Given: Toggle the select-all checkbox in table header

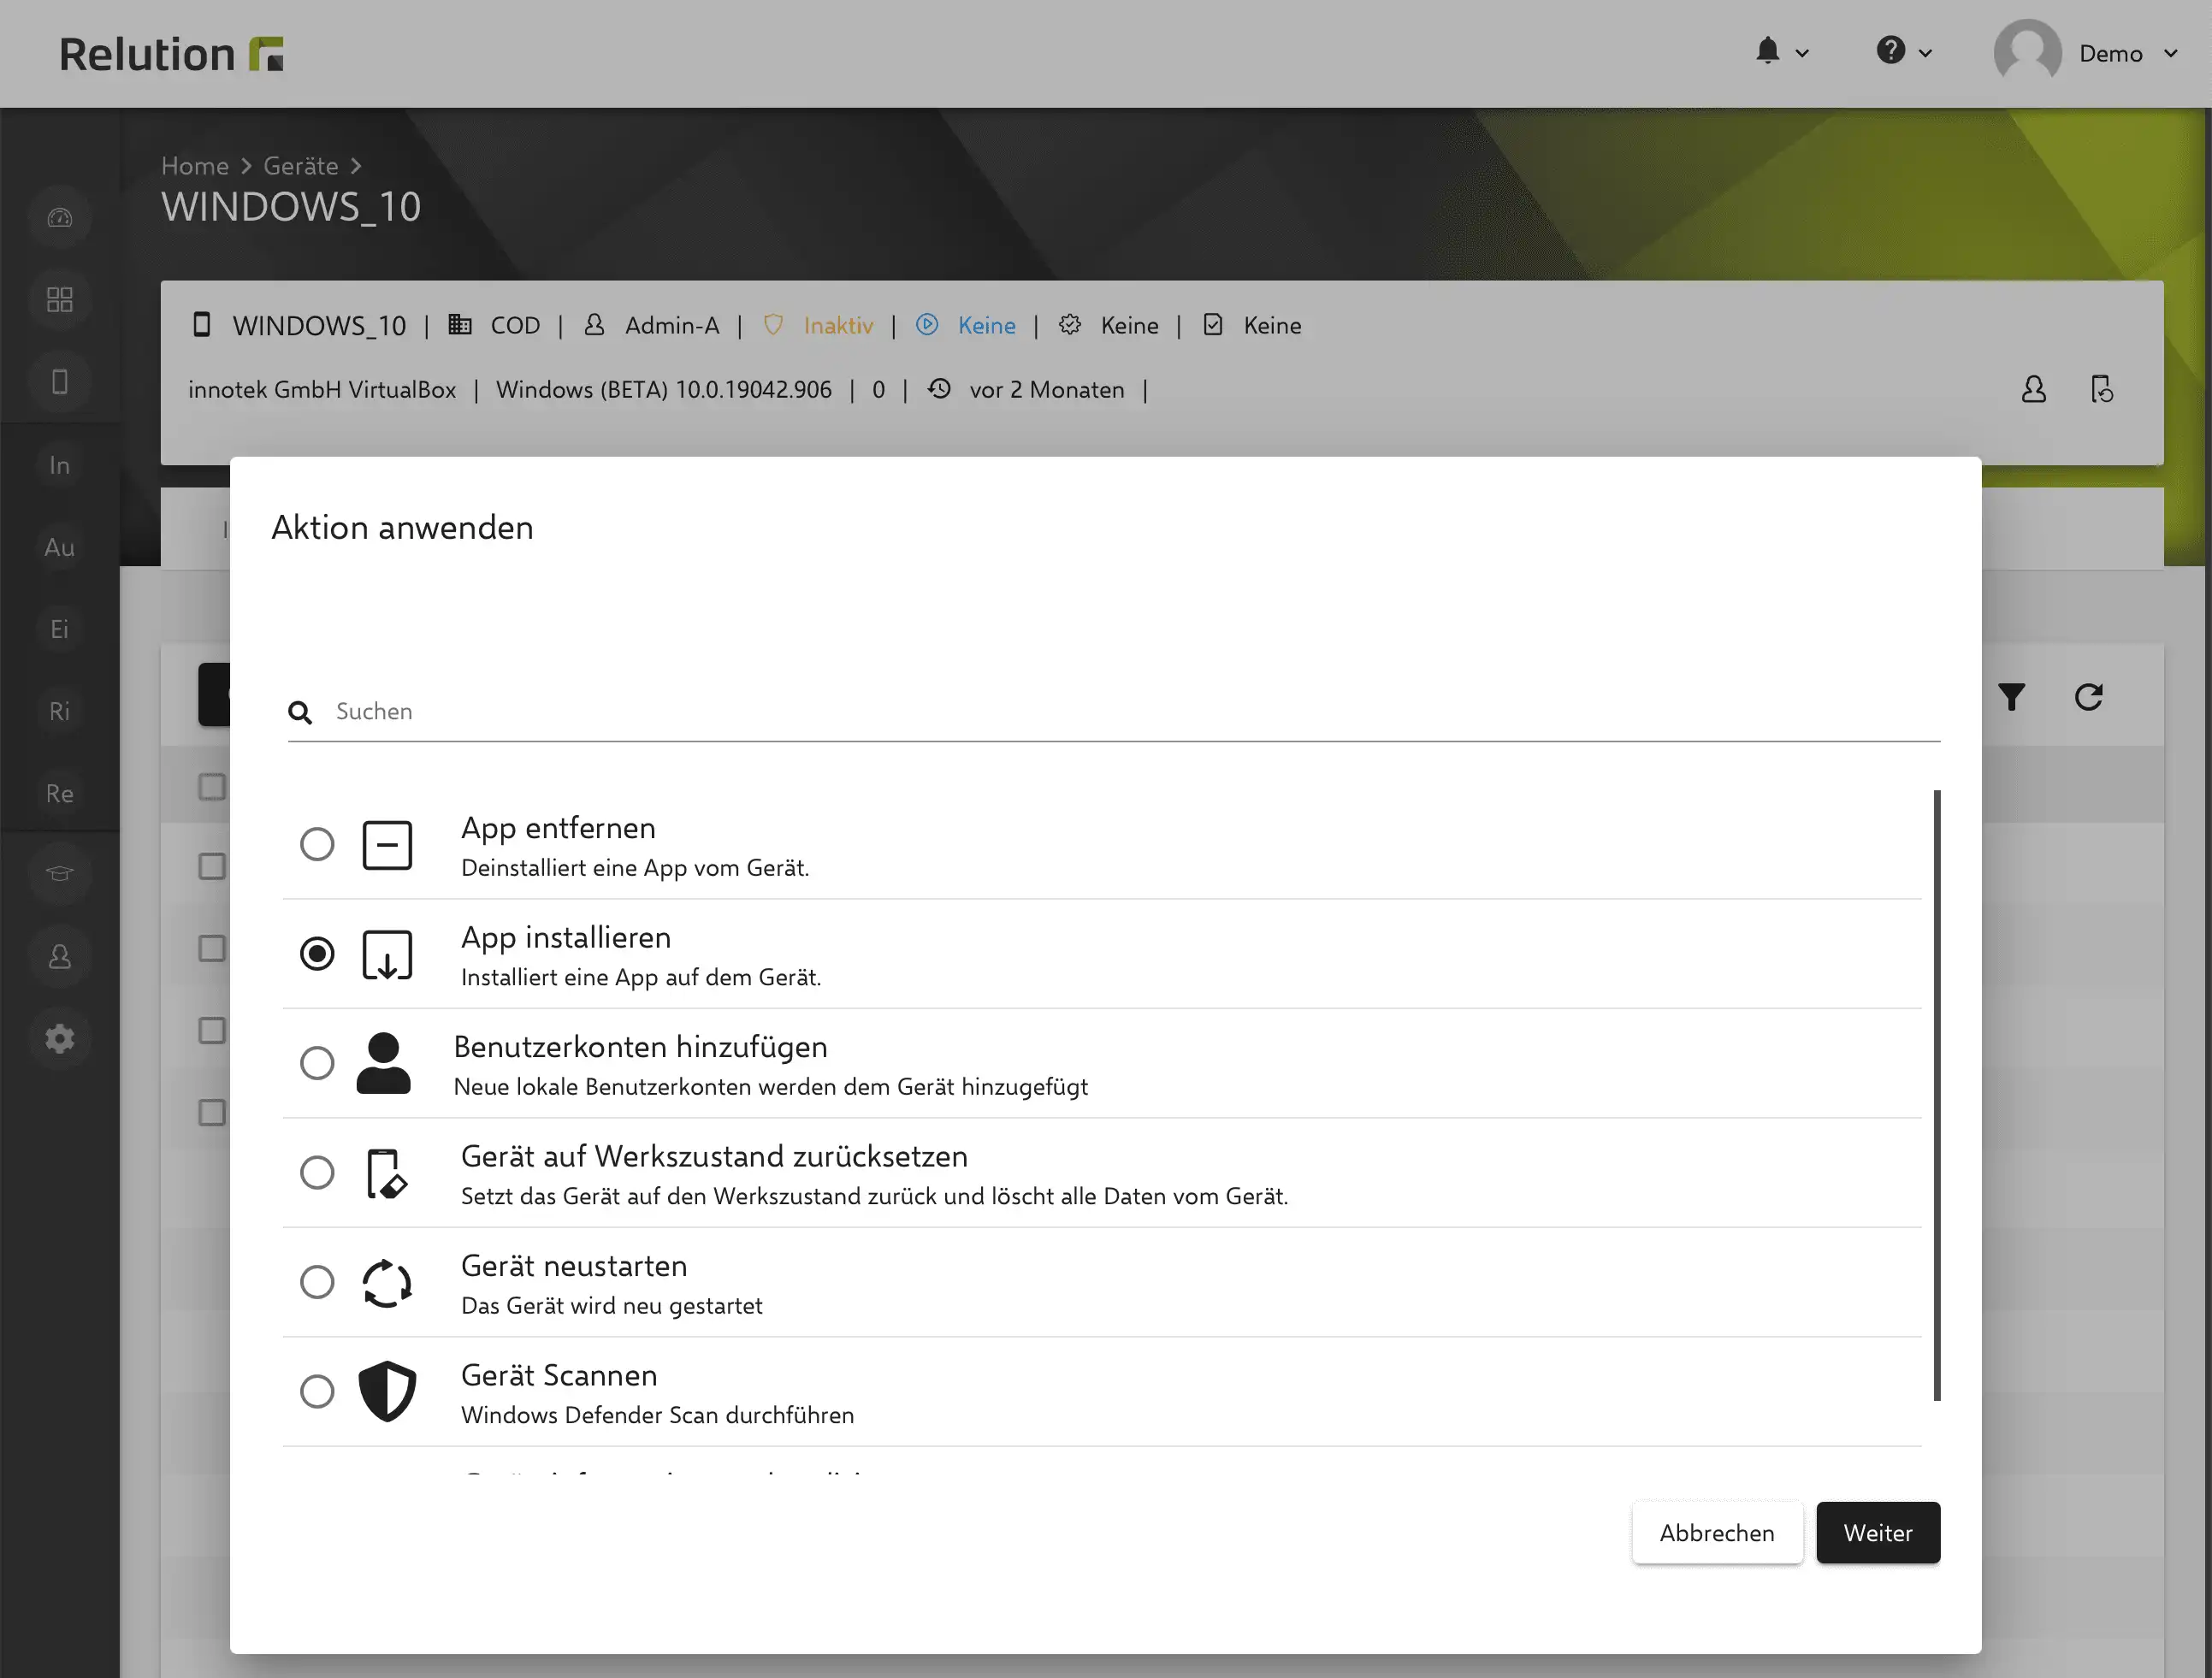Looking at the screenshot, I should (212, 787).
